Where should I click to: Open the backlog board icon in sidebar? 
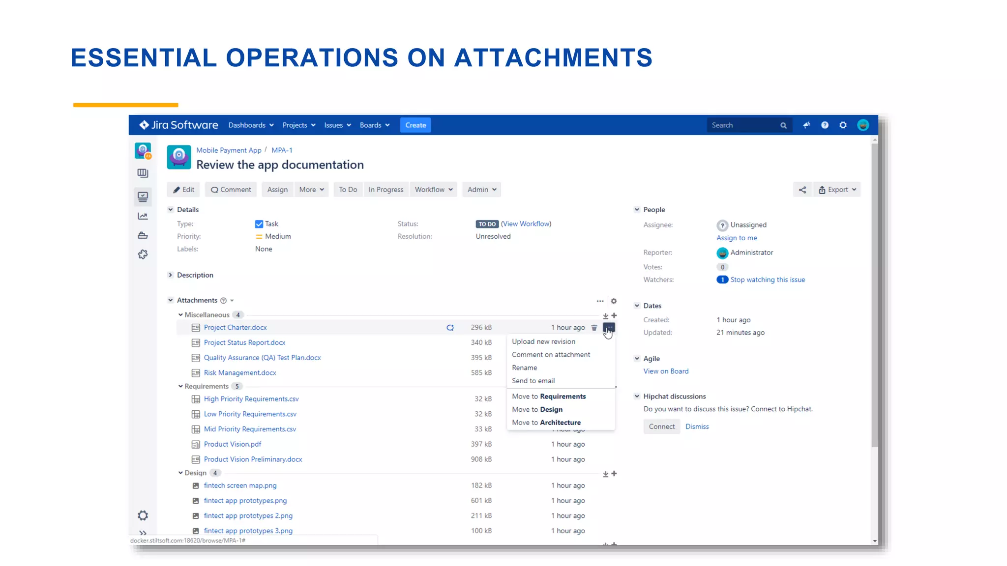click(x=143, y=173)
